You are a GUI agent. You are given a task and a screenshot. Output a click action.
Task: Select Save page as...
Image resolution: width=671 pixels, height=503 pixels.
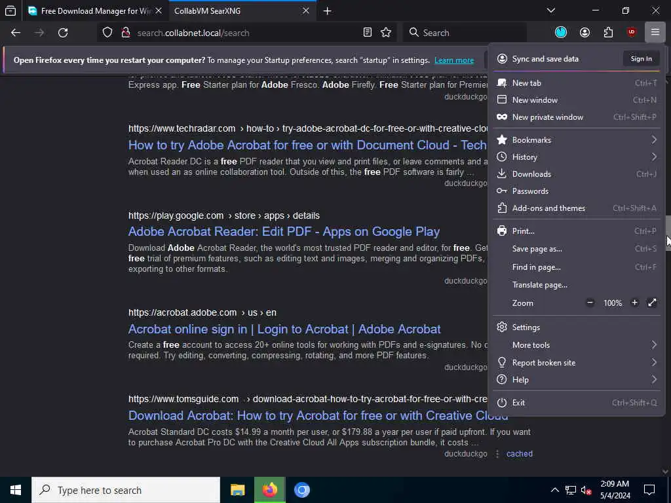click(577, 249)
